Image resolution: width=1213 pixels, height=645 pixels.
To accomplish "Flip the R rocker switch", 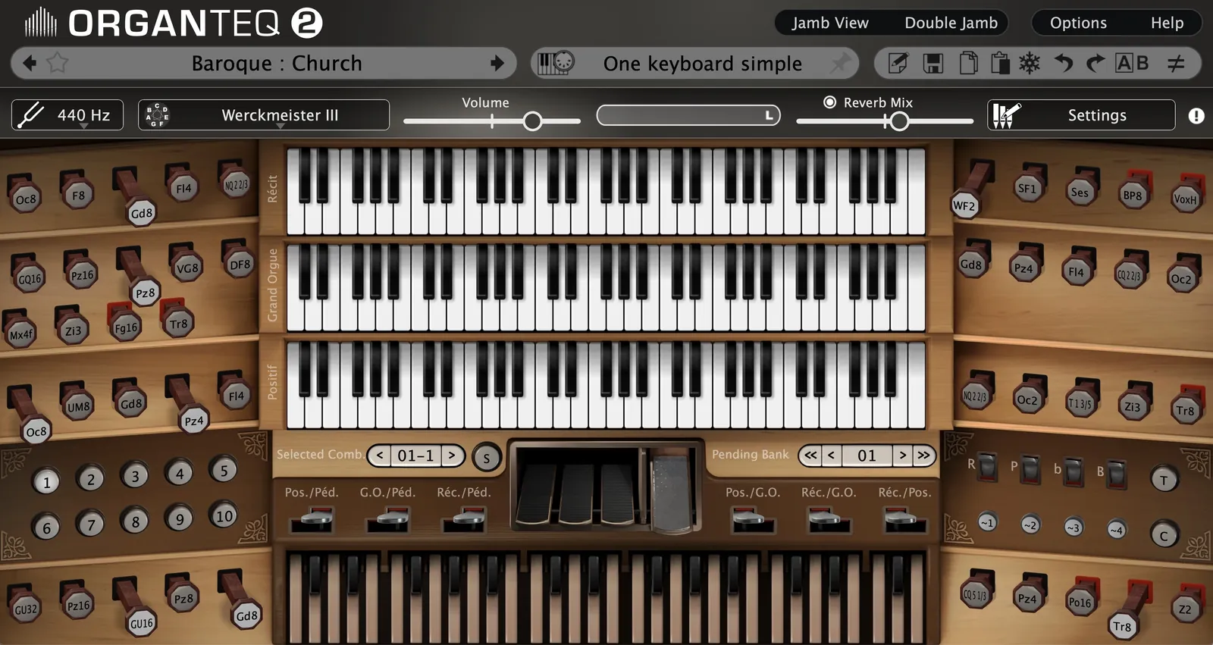I will tap(988, 467).
